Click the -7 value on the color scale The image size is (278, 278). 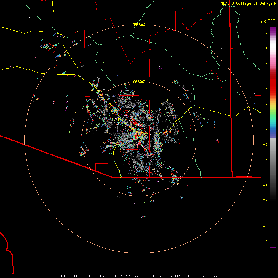pos(265,227)
